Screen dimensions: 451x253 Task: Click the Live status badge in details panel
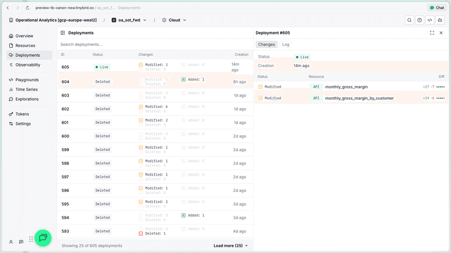(x=302, y=57)
